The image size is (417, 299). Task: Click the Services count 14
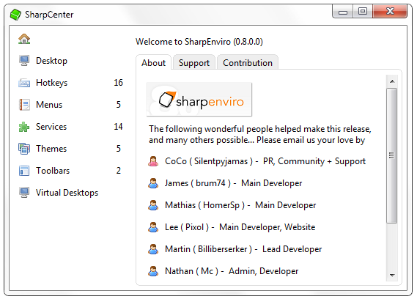[118, 127]
